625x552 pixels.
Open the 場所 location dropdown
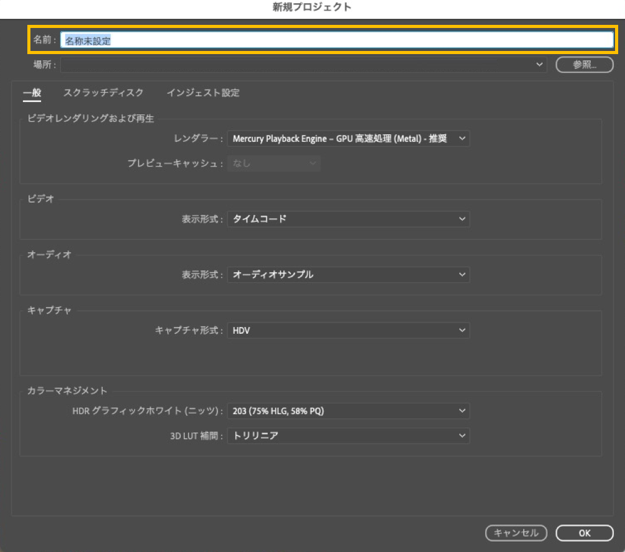click(304, 65)
